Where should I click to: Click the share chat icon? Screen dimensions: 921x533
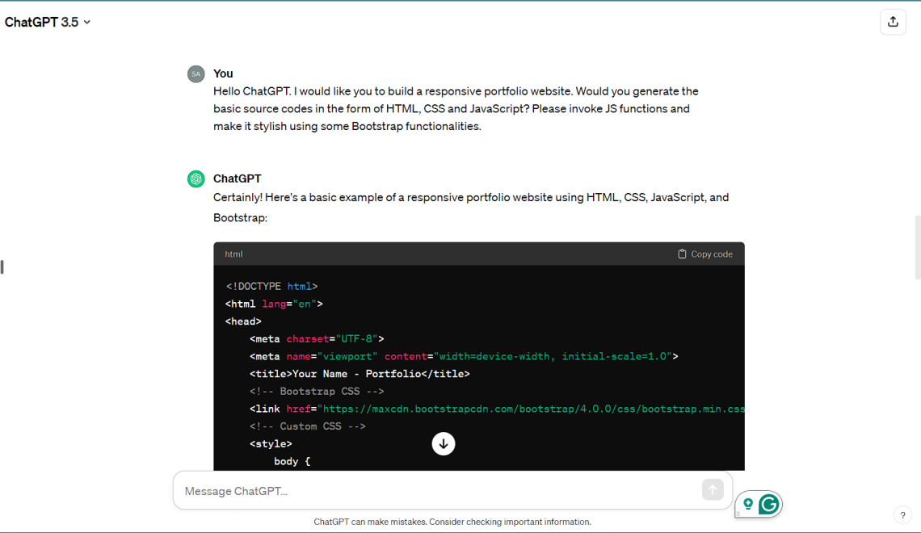pos(893,22)
